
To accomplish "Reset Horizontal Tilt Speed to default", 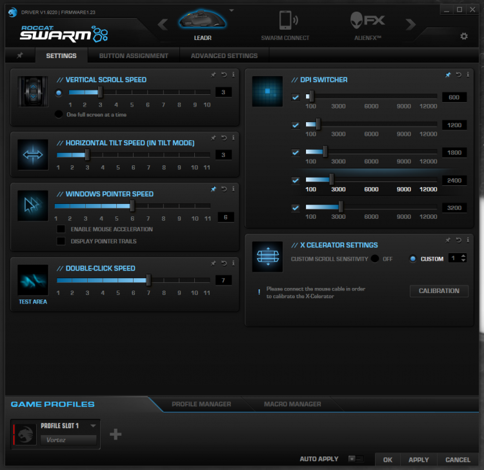I will click(x=224, y=138).
